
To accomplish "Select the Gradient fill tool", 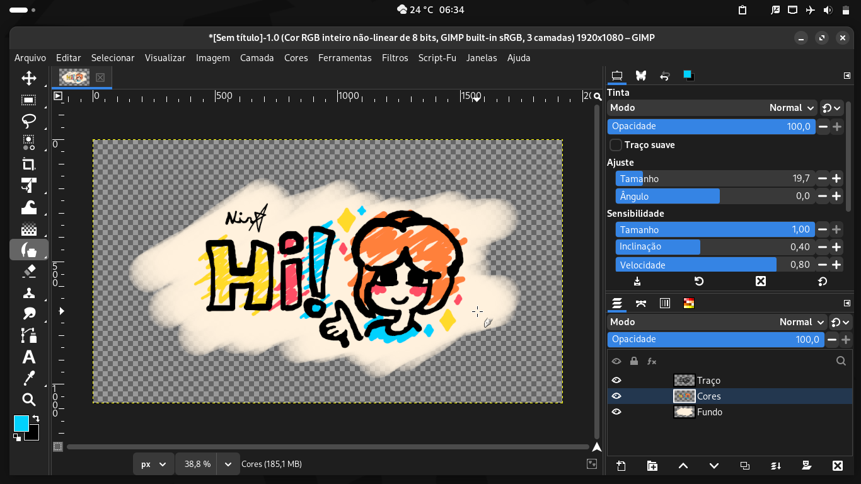I will [28, 228].
